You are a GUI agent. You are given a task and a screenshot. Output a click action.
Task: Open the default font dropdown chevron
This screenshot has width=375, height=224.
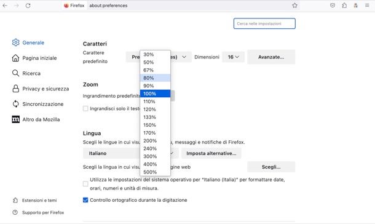click(184, 57)
